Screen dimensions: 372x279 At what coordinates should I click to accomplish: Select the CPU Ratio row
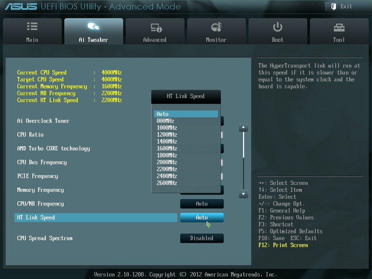31,134
